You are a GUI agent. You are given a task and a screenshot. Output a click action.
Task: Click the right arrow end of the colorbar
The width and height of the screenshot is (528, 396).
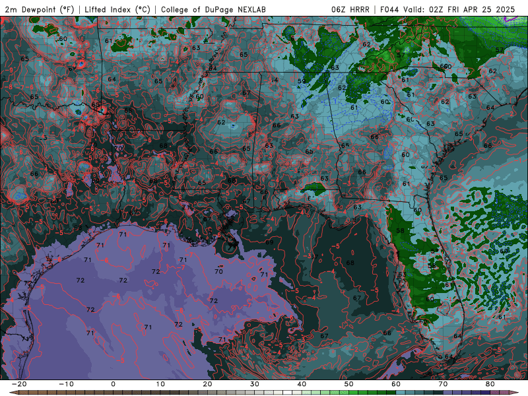pyautogui.click(x=514, y=392)
